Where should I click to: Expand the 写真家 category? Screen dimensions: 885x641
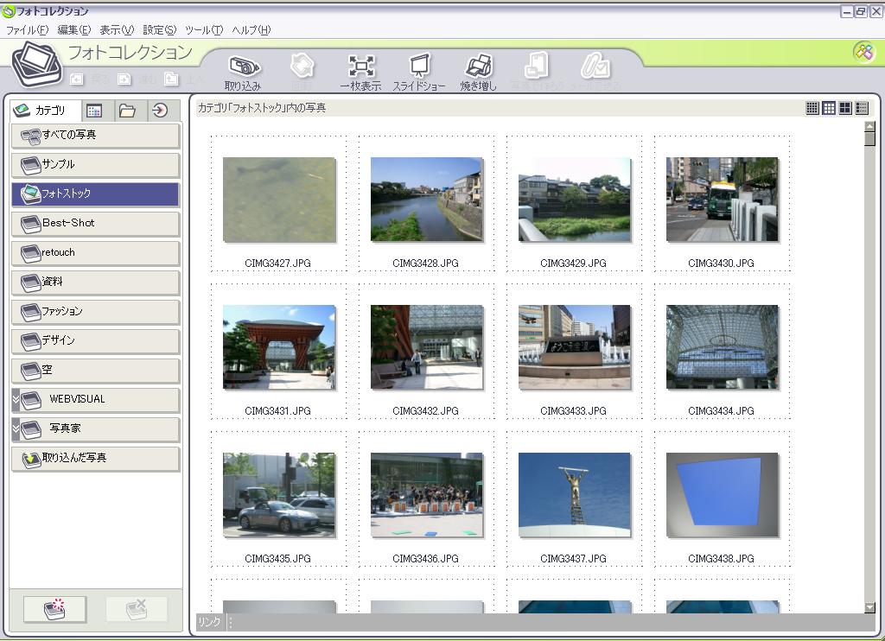[16, 428]
